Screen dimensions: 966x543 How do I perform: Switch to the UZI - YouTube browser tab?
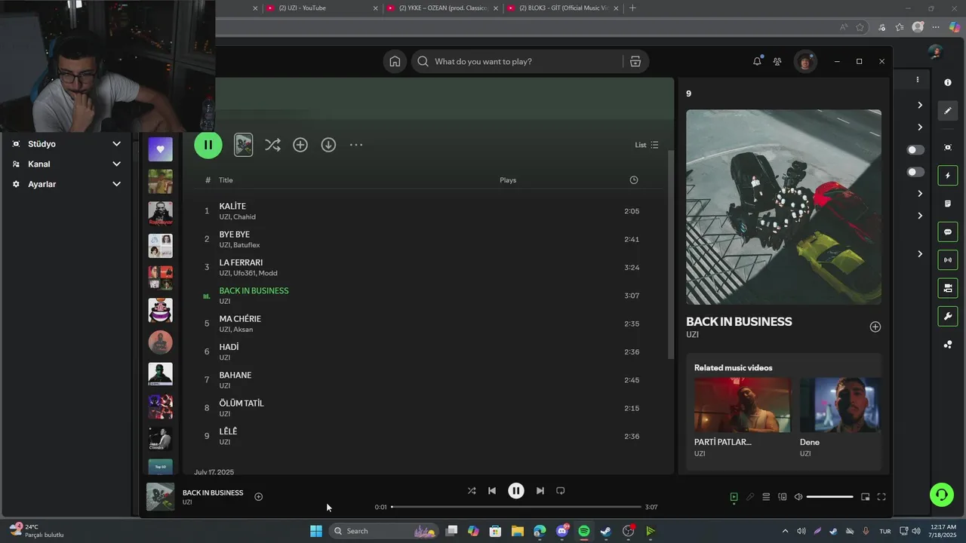322,8
